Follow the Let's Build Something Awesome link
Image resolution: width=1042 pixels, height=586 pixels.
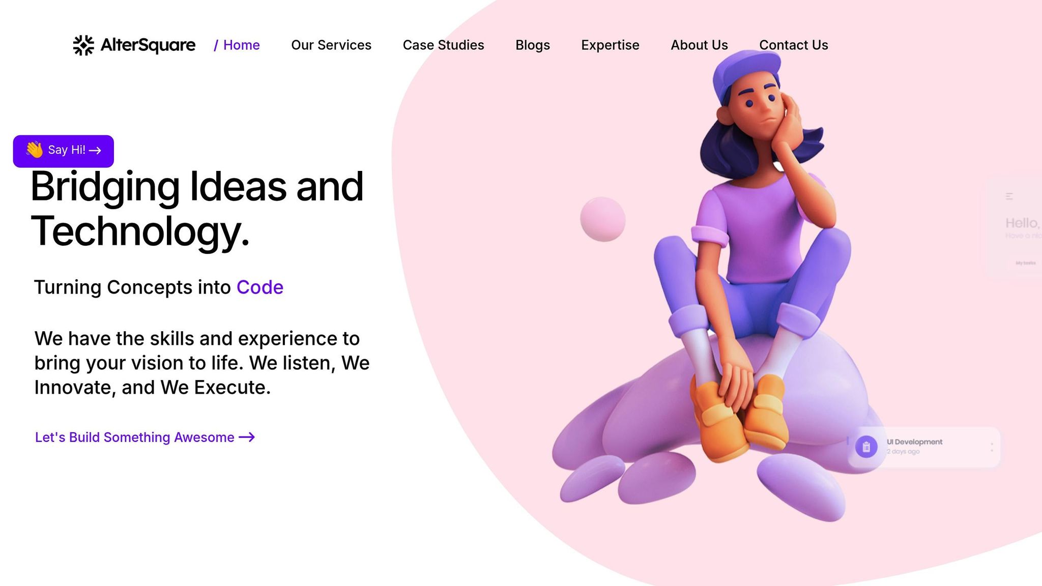point(145,437)
